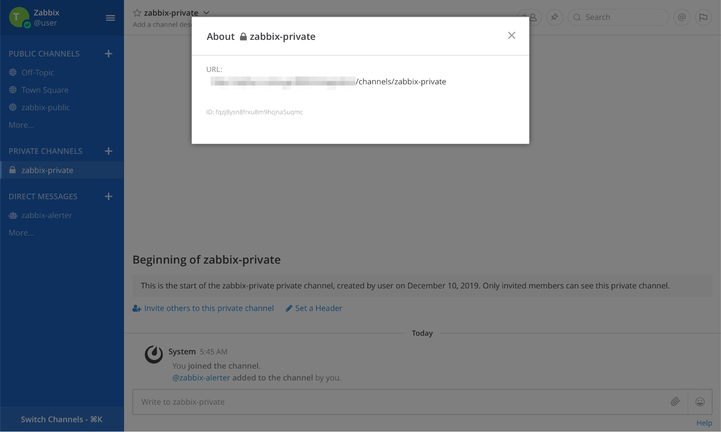Expand More public channels list
721x432 pixels.
(x=21, y=125)
